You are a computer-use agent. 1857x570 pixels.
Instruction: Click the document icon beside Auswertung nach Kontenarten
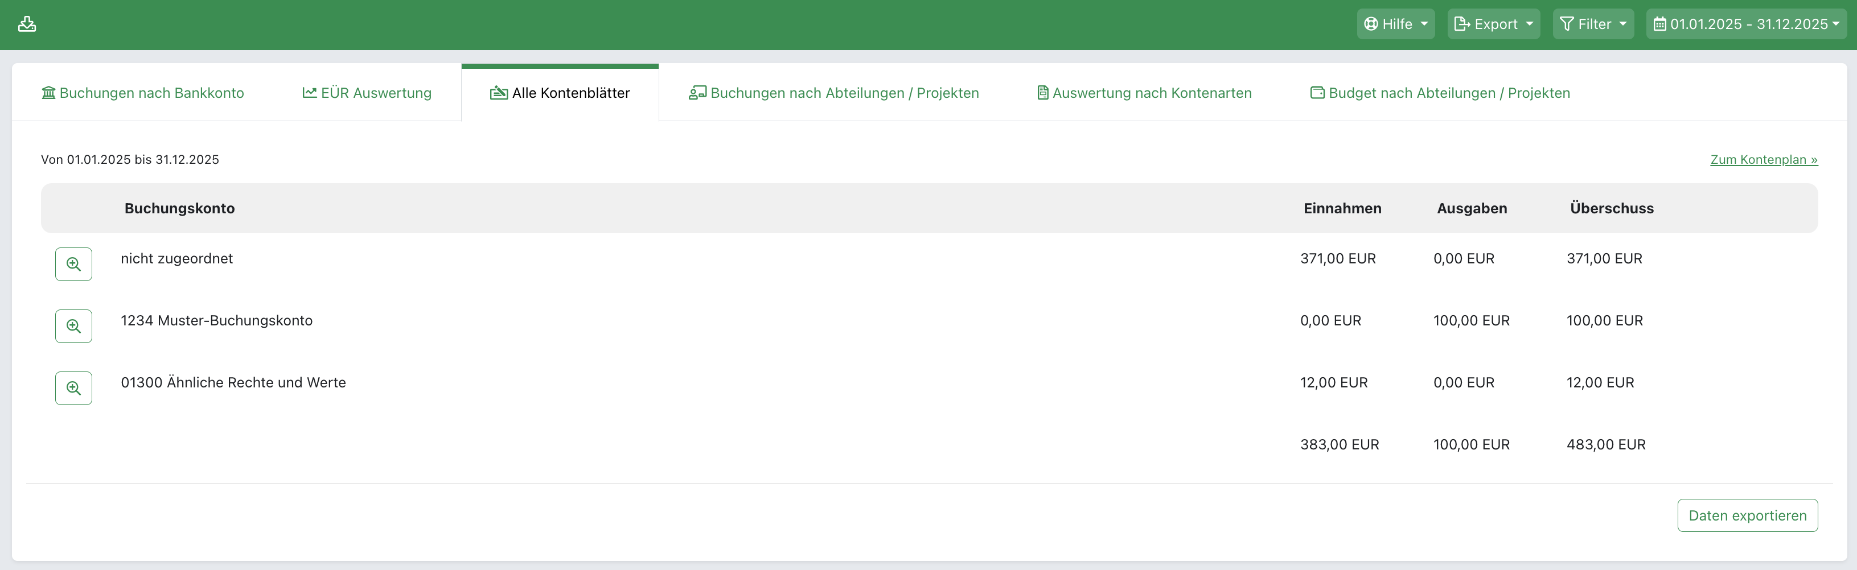[1042, 93]
